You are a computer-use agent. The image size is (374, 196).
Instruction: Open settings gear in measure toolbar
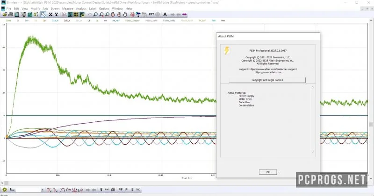coord(5,190)
